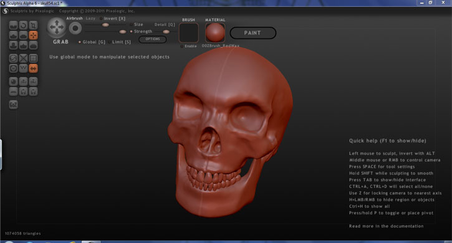The width and height of the screenshot is (452, 243).
Task: Click '00ZBrush_RedWax' material name
Action: [221, 46]
